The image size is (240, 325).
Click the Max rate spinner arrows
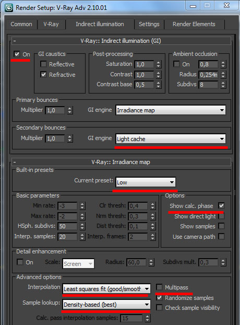pos(82,216)
